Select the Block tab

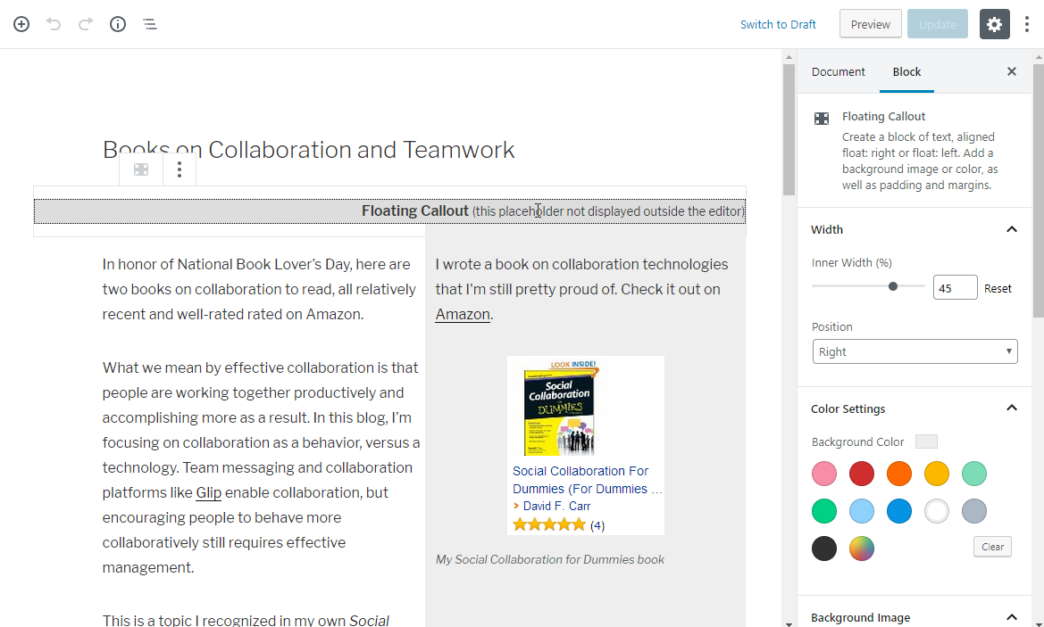pyautogui.click(x=906, y=72)
